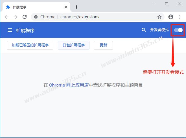Screen dimensions: 186x138
Task: Maximize the Chrome window
Action: point(167,4)
